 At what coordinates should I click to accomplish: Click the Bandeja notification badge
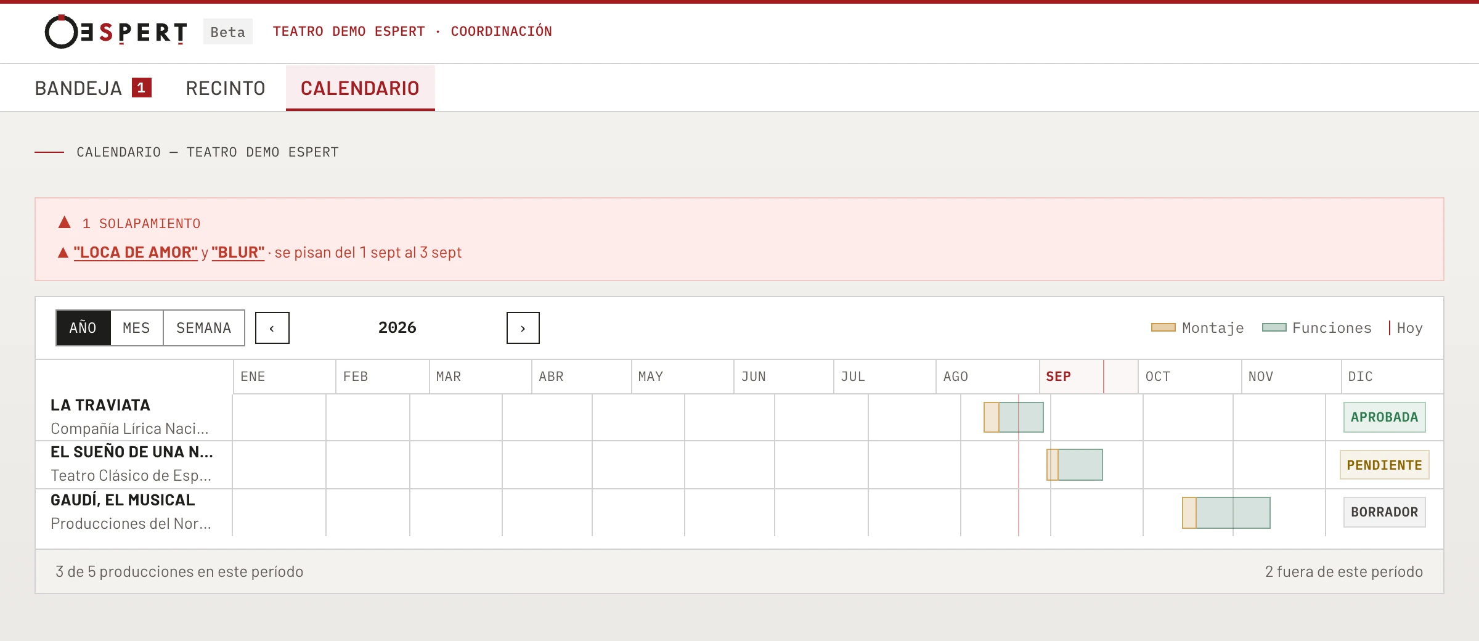(x=142, y=88)
